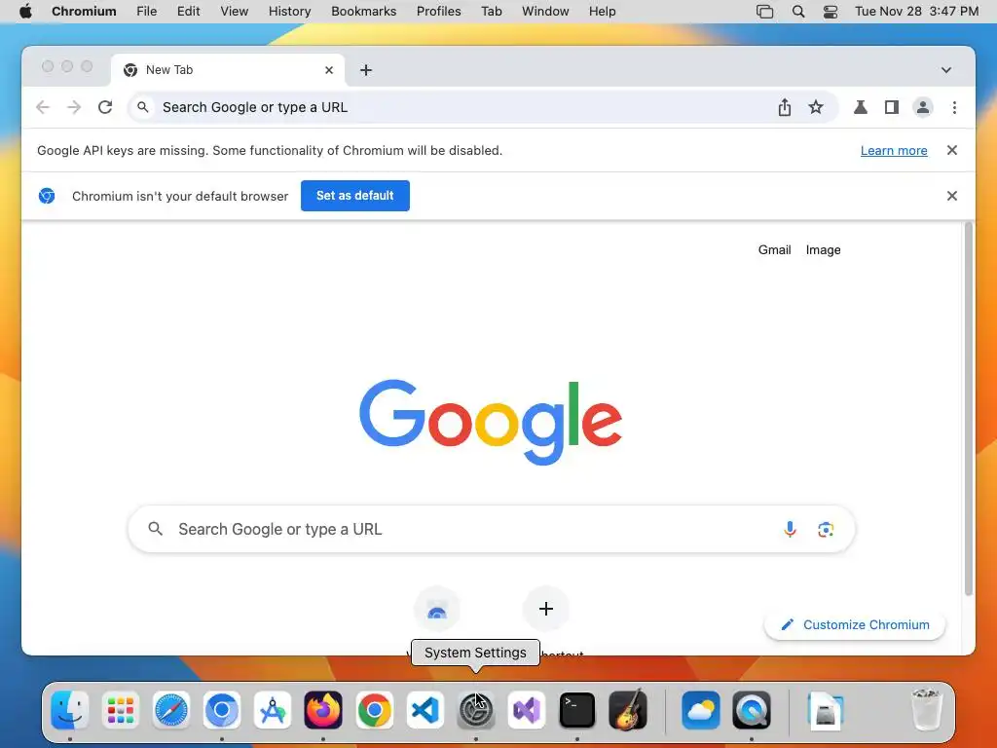The height and width of the screenshot is (748, 997).
Task: Open Chromium experiments flask icon
Action: pyautogui.click(x=861, y=107)
